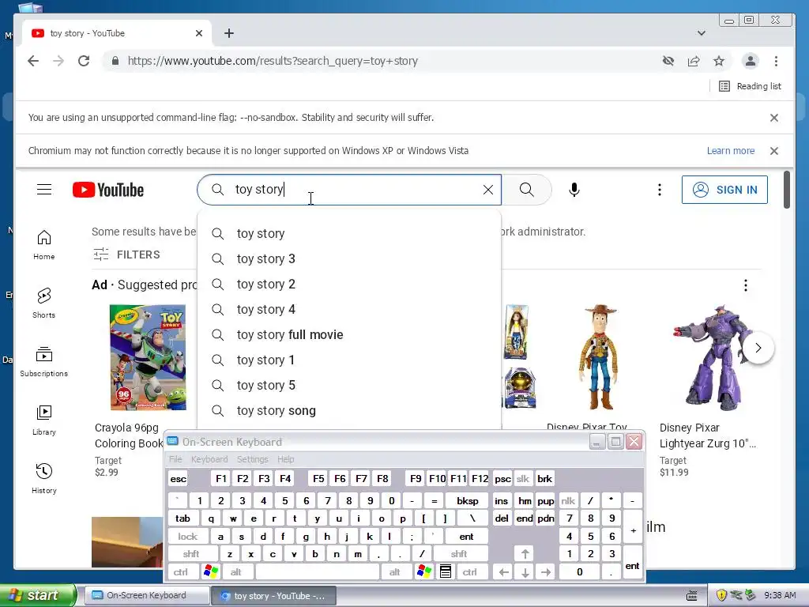Bookmark this page with the star icon
This screenshot has width=809, height=607.
(719, 61)
